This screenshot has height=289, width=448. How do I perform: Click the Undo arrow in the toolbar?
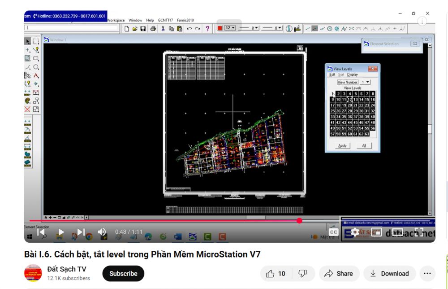[189, 29]
